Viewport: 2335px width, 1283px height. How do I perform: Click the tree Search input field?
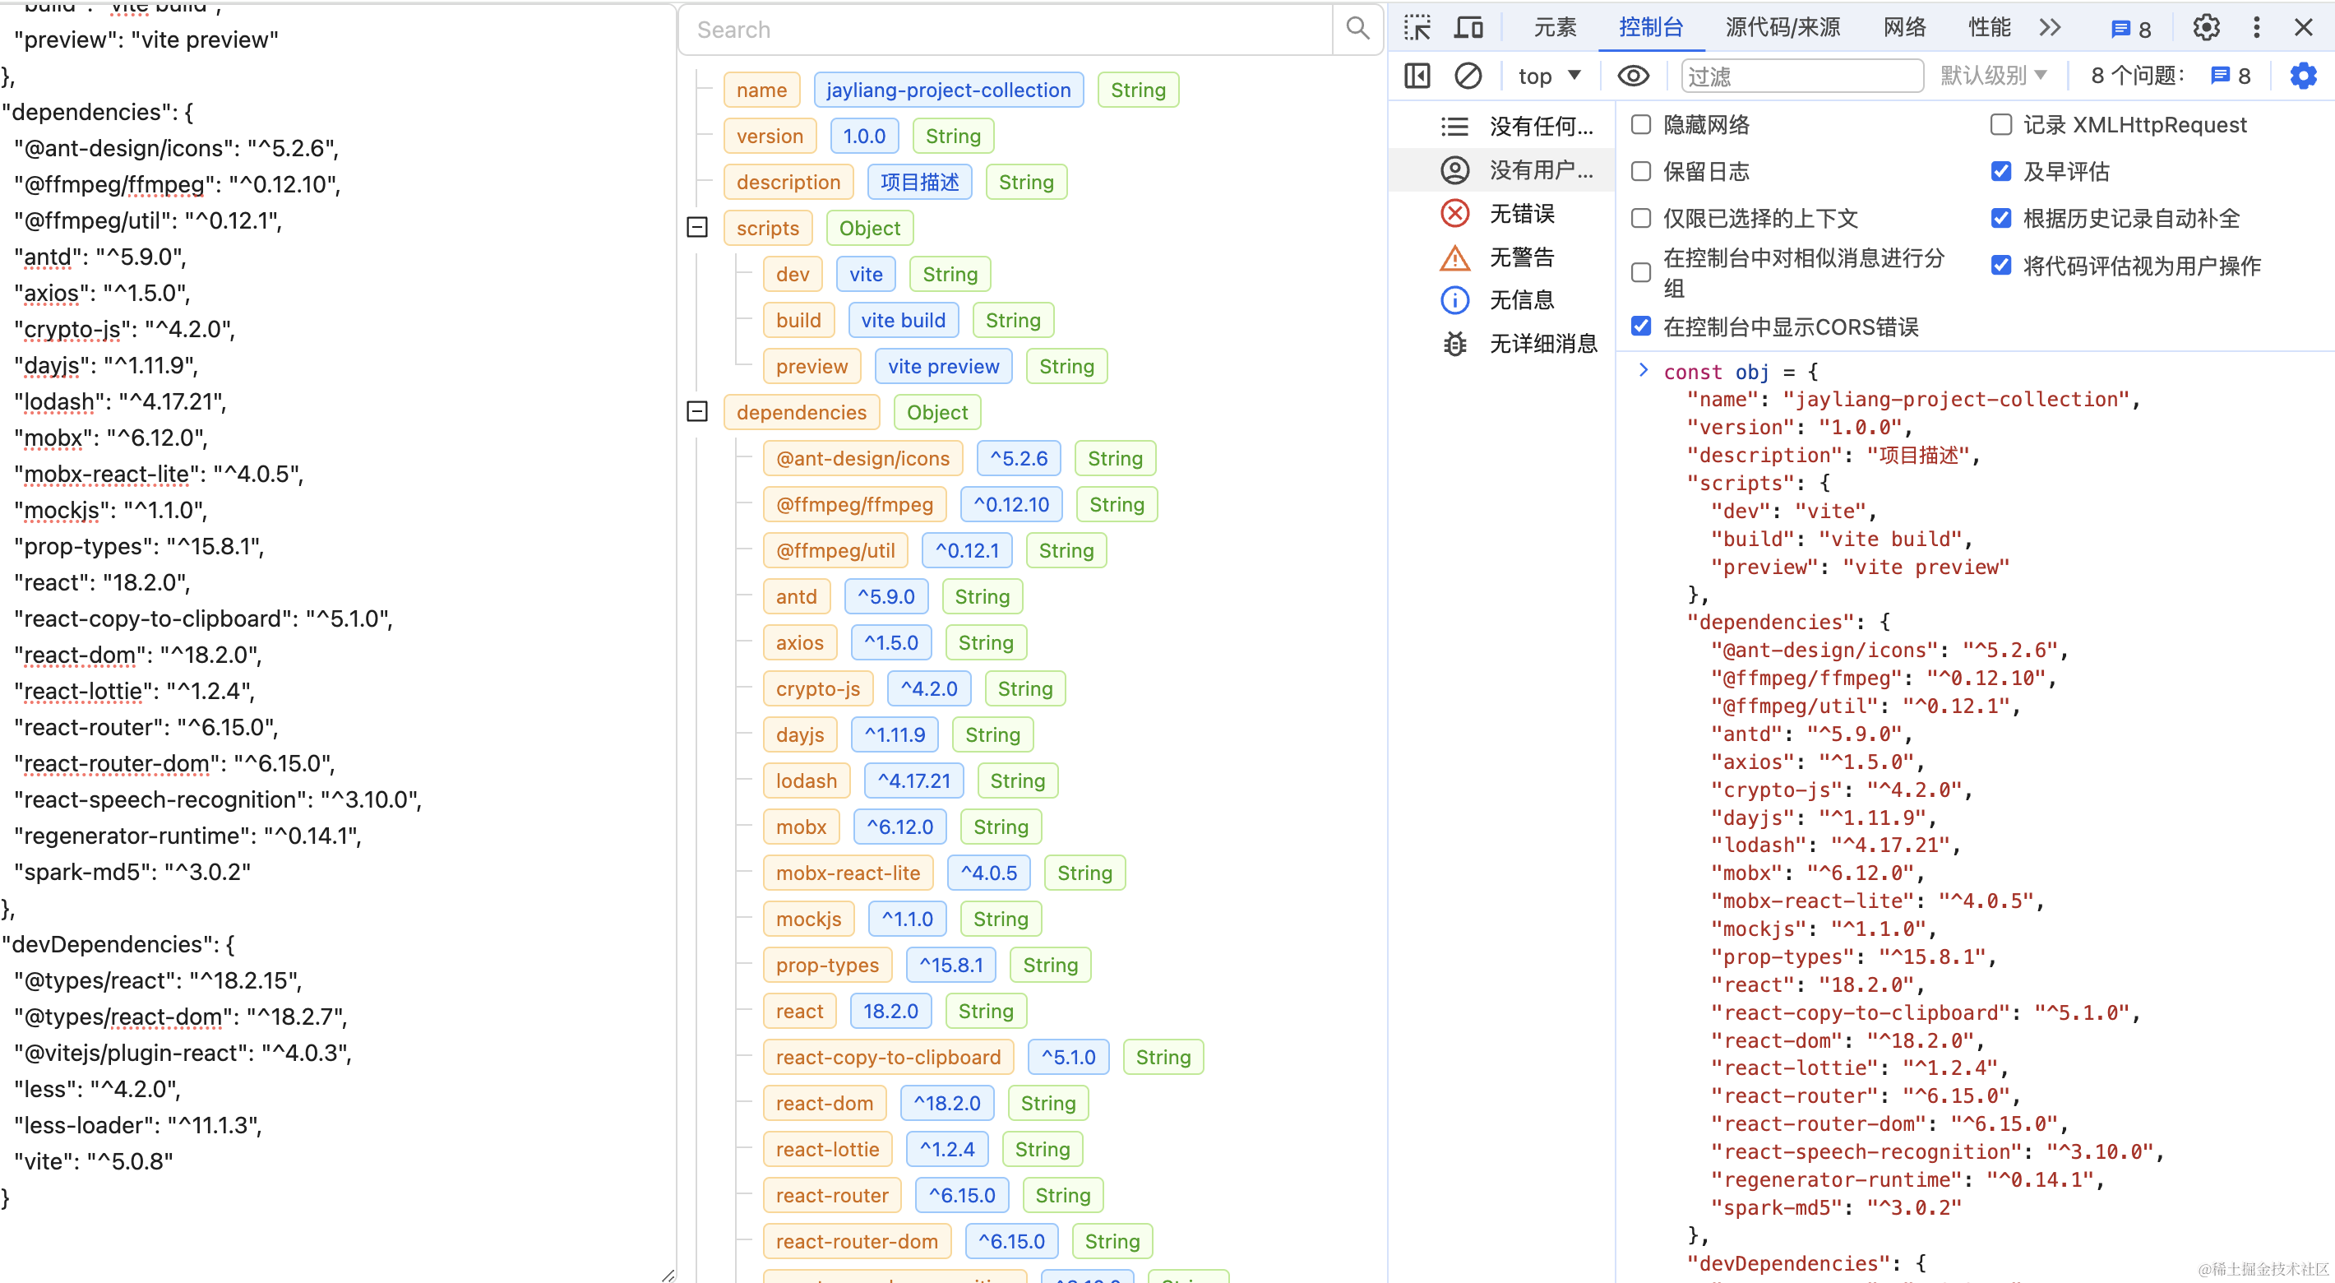(x=1006, y=30)
